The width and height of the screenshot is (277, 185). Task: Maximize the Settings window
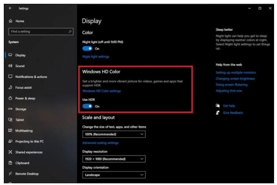[260, 8]
